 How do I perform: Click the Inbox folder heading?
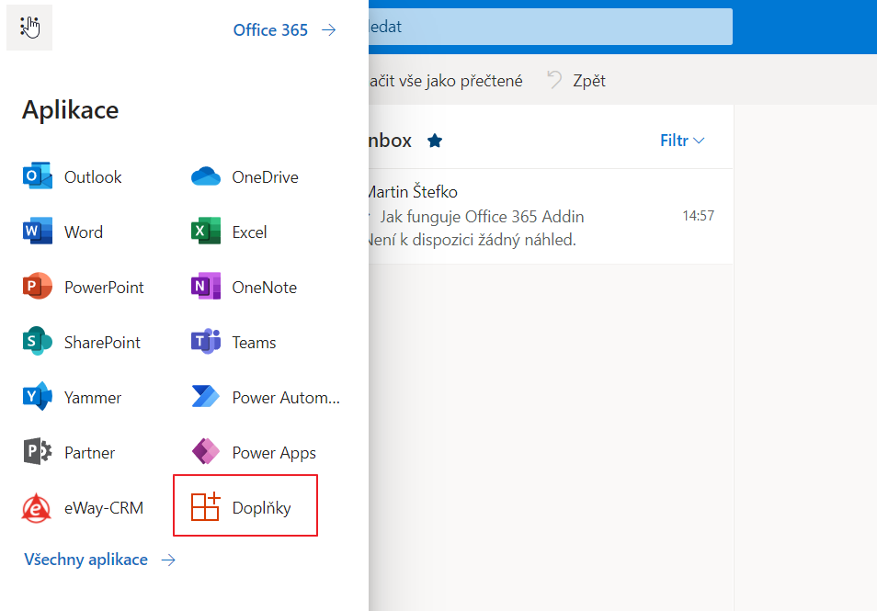click(391, 141)
